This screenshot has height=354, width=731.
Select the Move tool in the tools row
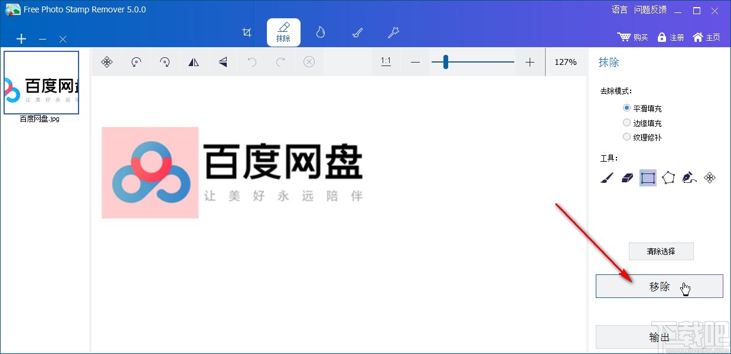[710, 177]
